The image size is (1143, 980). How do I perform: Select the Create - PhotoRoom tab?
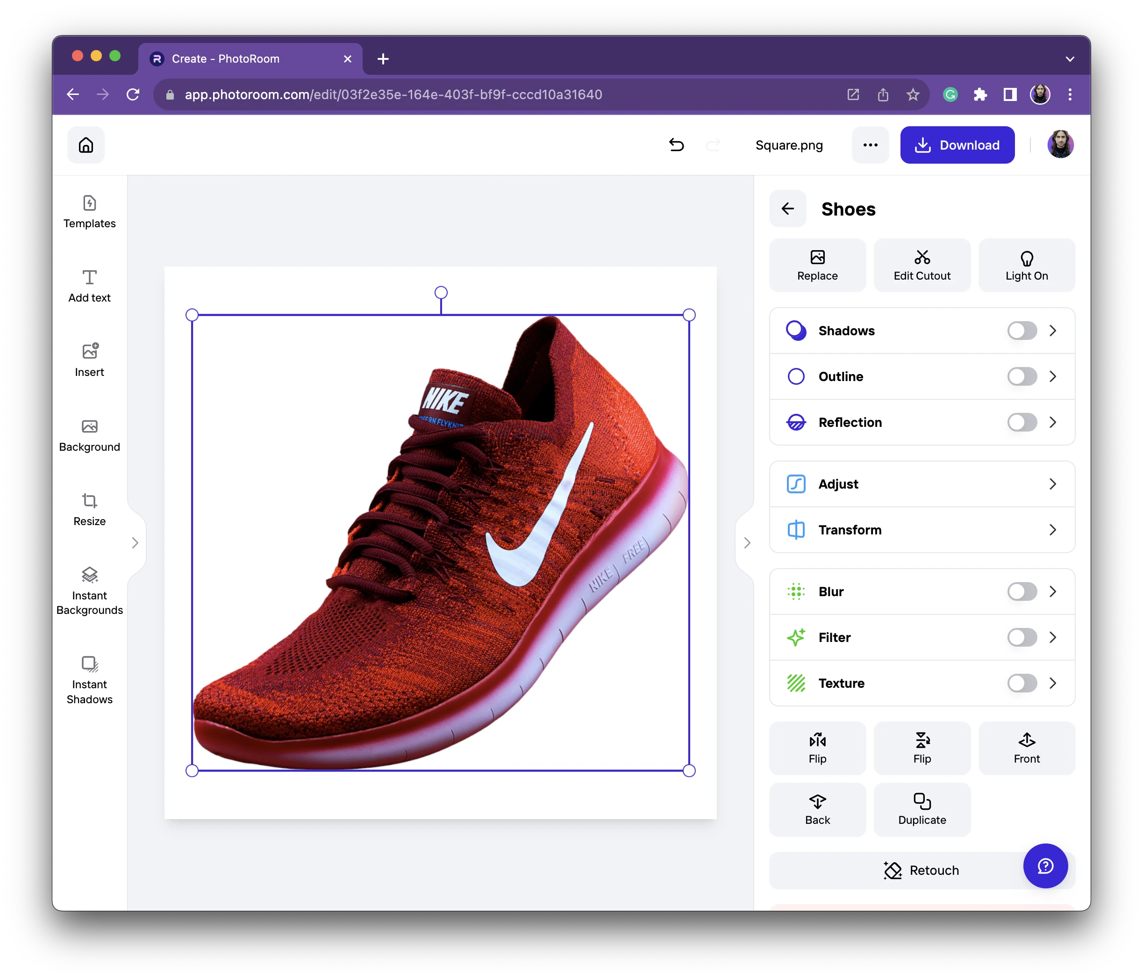250,58
